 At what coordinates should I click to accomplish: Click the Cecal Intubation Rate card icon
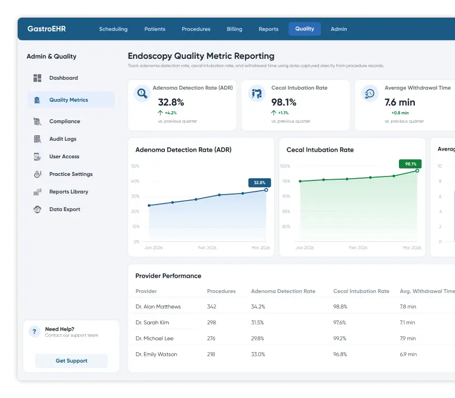tap(257, 93)
